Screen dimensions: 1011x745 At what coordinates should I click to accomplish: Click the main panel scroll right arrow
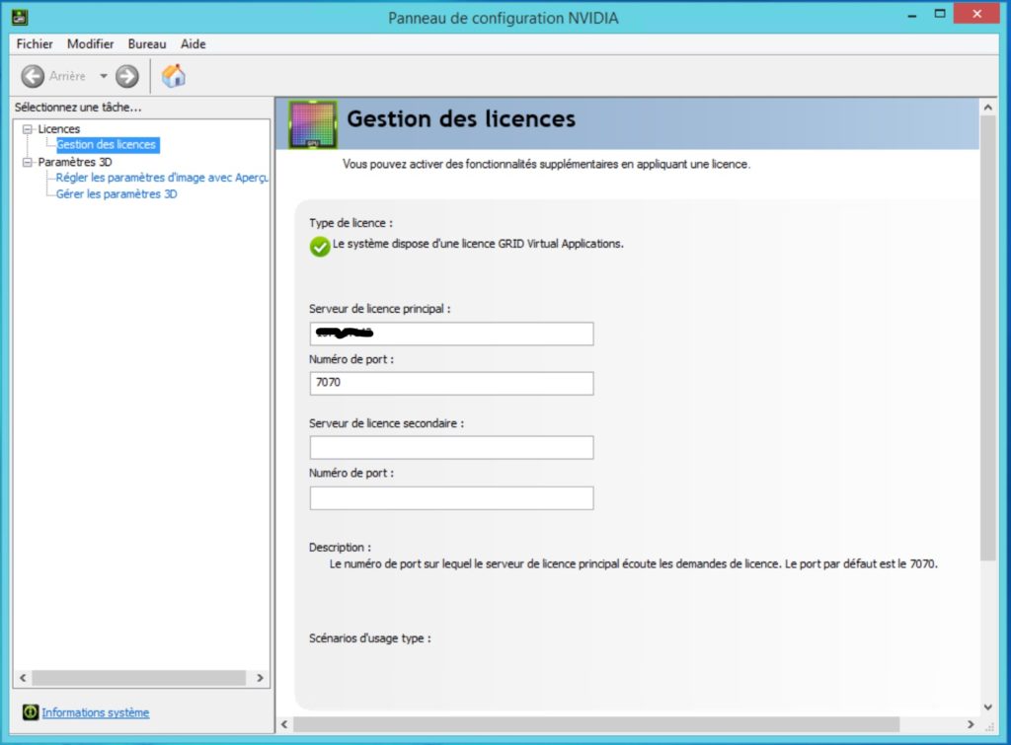click(x=971, y=724)
